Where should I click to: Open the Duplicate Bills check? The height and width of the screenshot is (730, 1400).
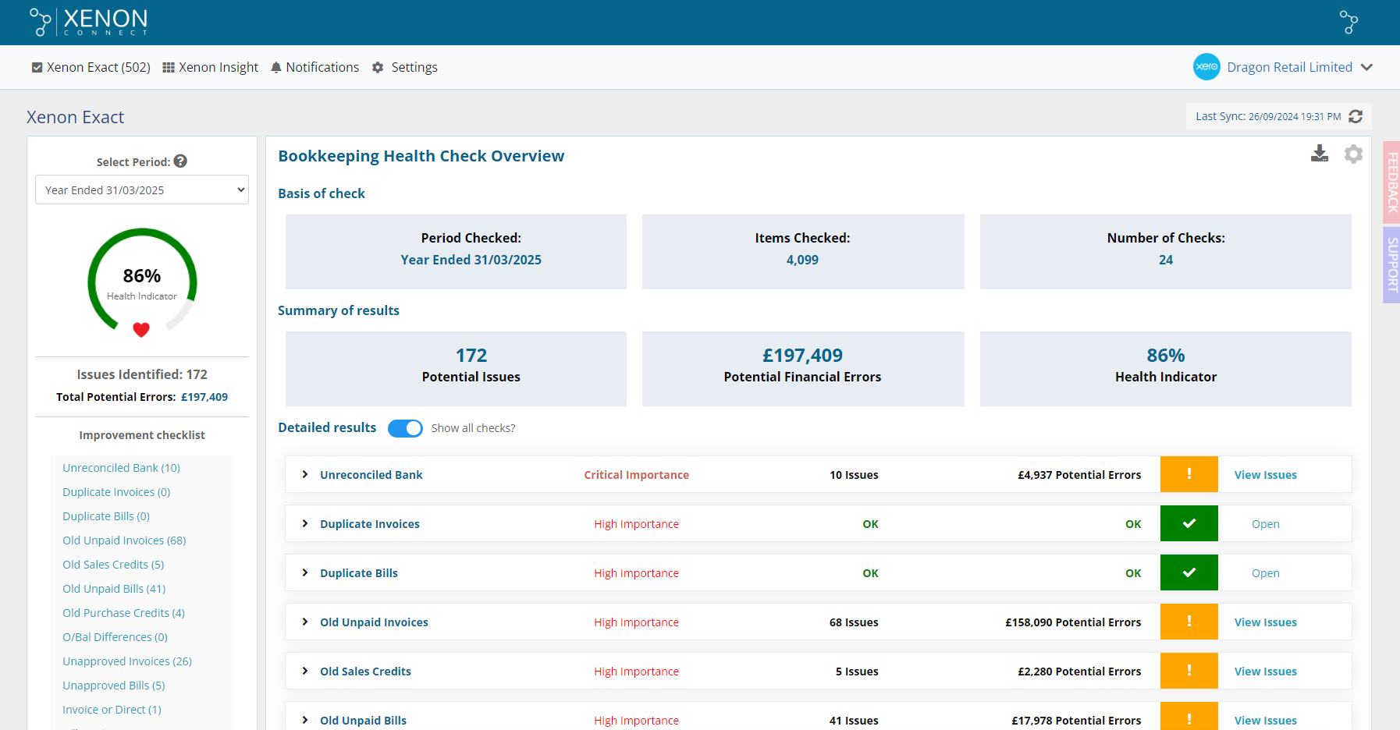click(x=1265, y=573)
